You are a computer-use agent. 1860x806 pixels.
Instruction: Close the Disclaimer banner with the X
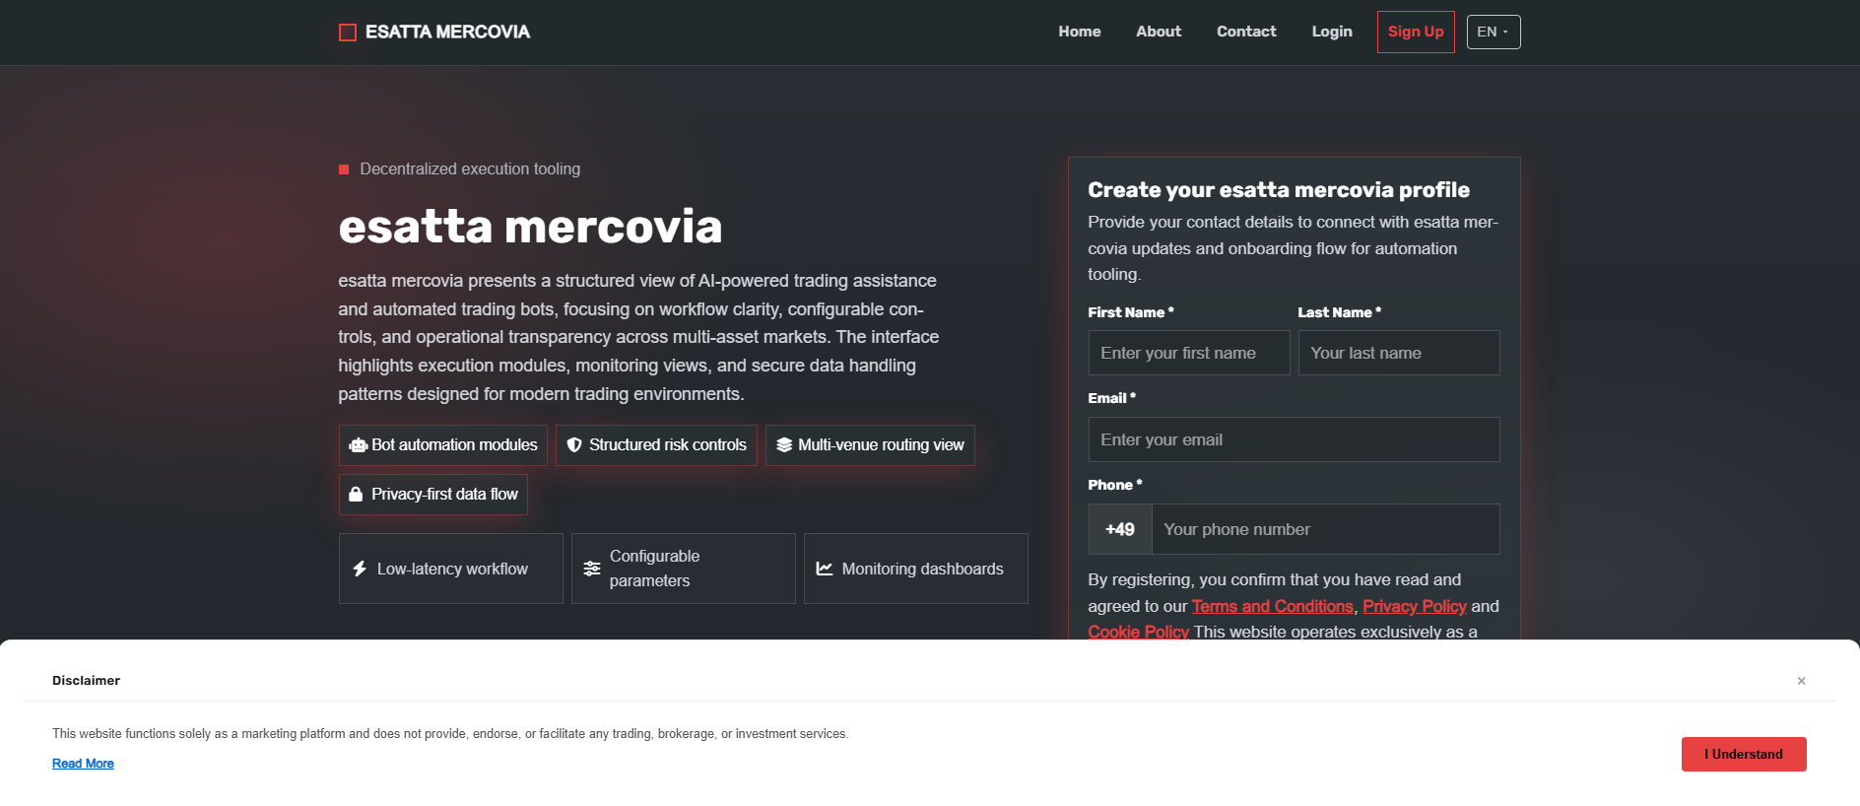(1801, 681)
